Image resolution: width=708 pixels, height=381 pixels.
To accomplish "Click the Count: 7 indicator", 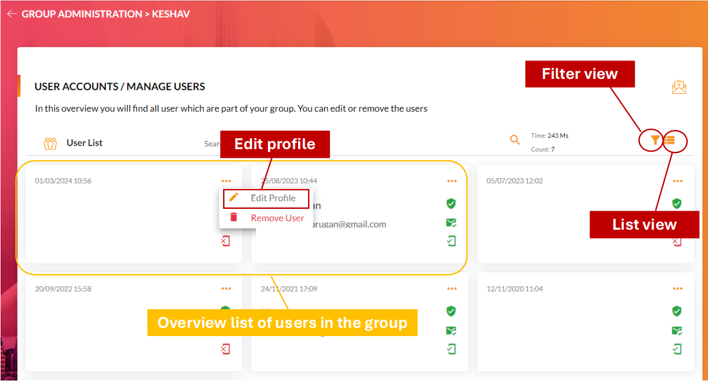I will coord(543,149).
